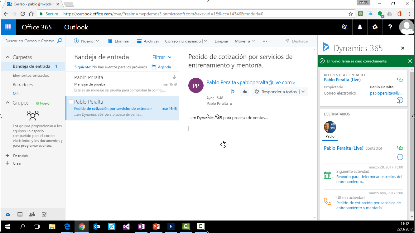Expand the Mover a dropdown
Screen dimensions: 415x233
[x=245, y=41]
